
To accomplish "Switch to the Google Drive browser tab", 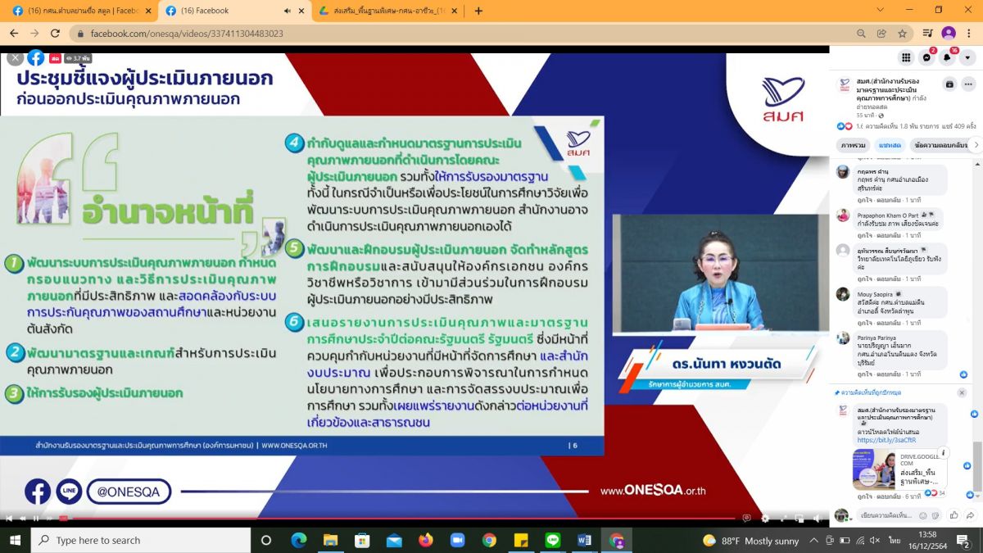I will point(385,11).
